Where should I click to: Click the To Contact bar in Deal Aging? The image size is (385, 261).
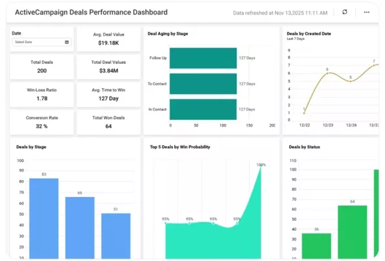tap(203, 84)
